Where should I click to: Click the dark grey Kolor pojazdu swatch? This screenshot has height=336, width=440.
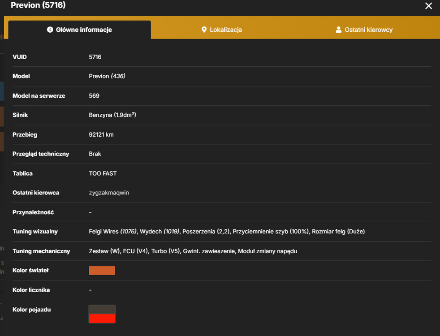(x=102, y=310)
